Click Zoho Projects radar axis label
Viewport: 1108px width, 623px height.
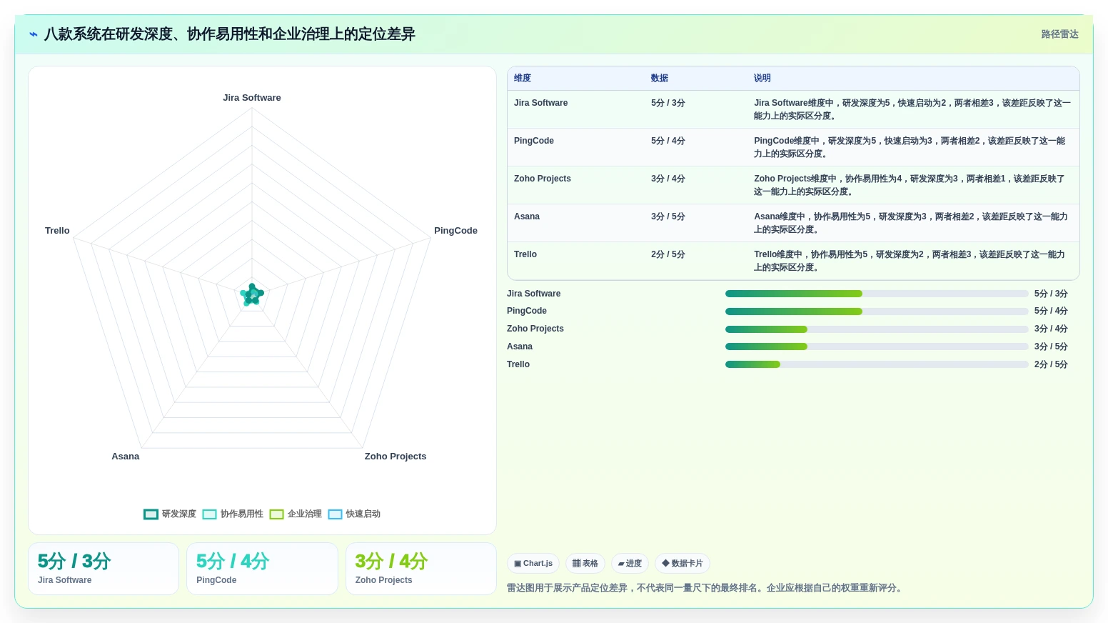[x=396, y=457]
